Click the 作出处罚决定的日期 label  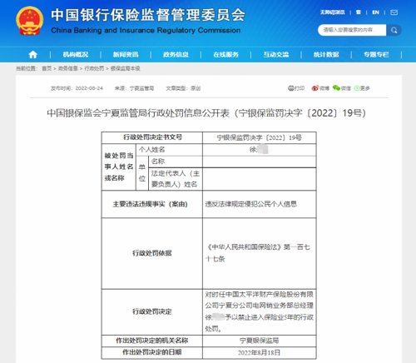tap(152, 352)
